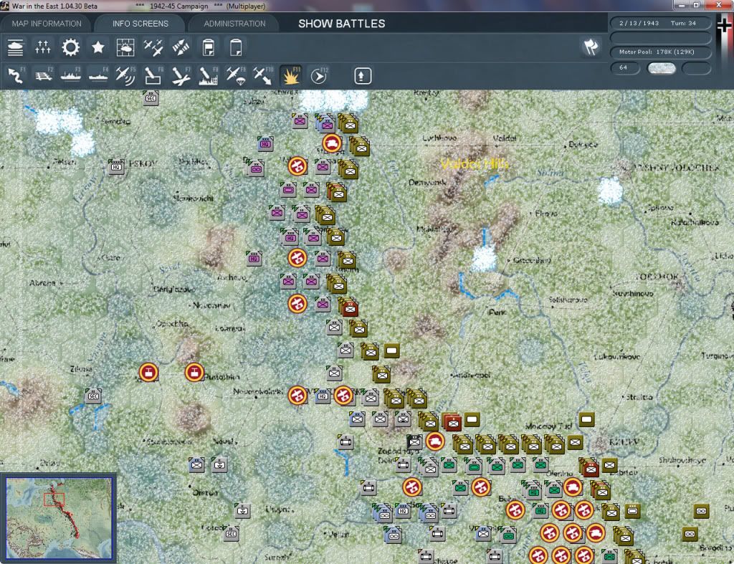Click the Penno town label
This screenshot has height=564, width=734.
(497, 312)
